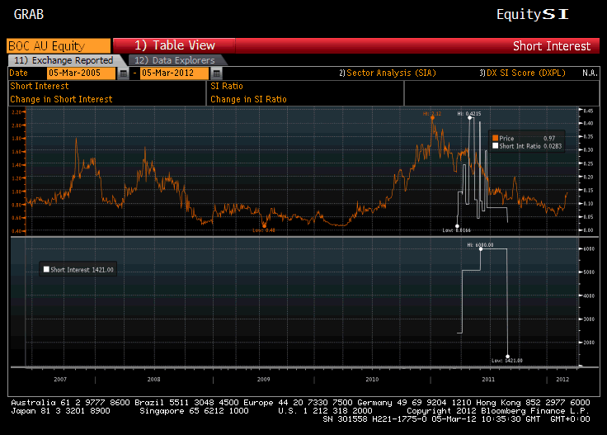This screenshot has height=435, width=607.
Task: Click the Short Interest legend swatch in lower chart
Action: click(46, 269)
